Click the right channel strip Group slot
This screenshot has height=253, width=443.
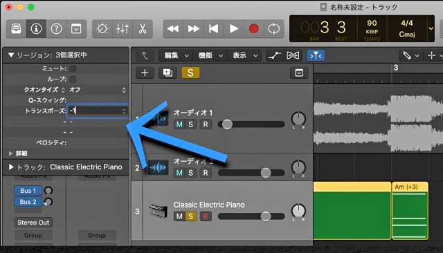click(x=97, y=235)
